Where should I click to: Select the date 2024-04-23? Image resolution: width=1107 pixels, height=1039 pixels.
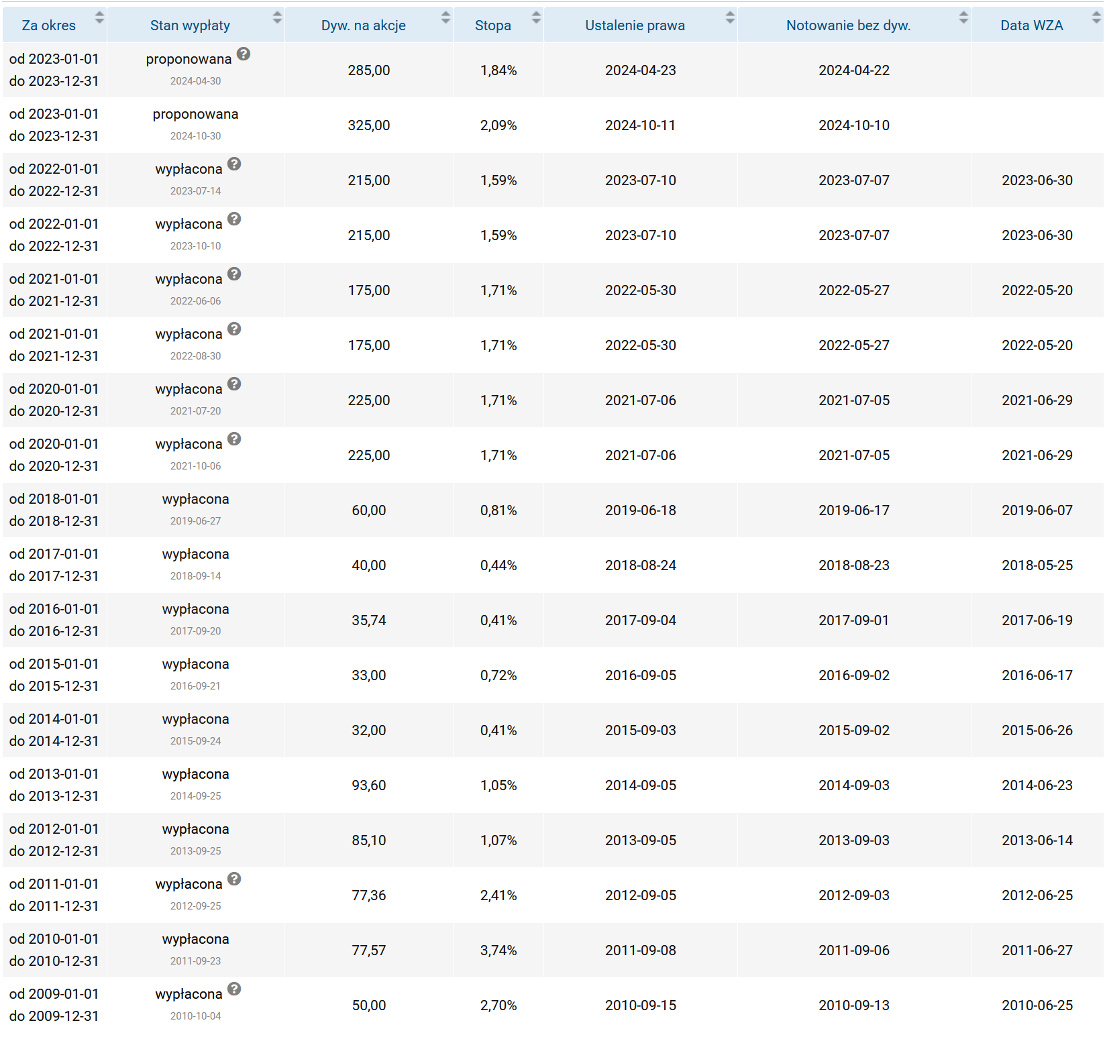pyautogui.click(x=641, y=70)
